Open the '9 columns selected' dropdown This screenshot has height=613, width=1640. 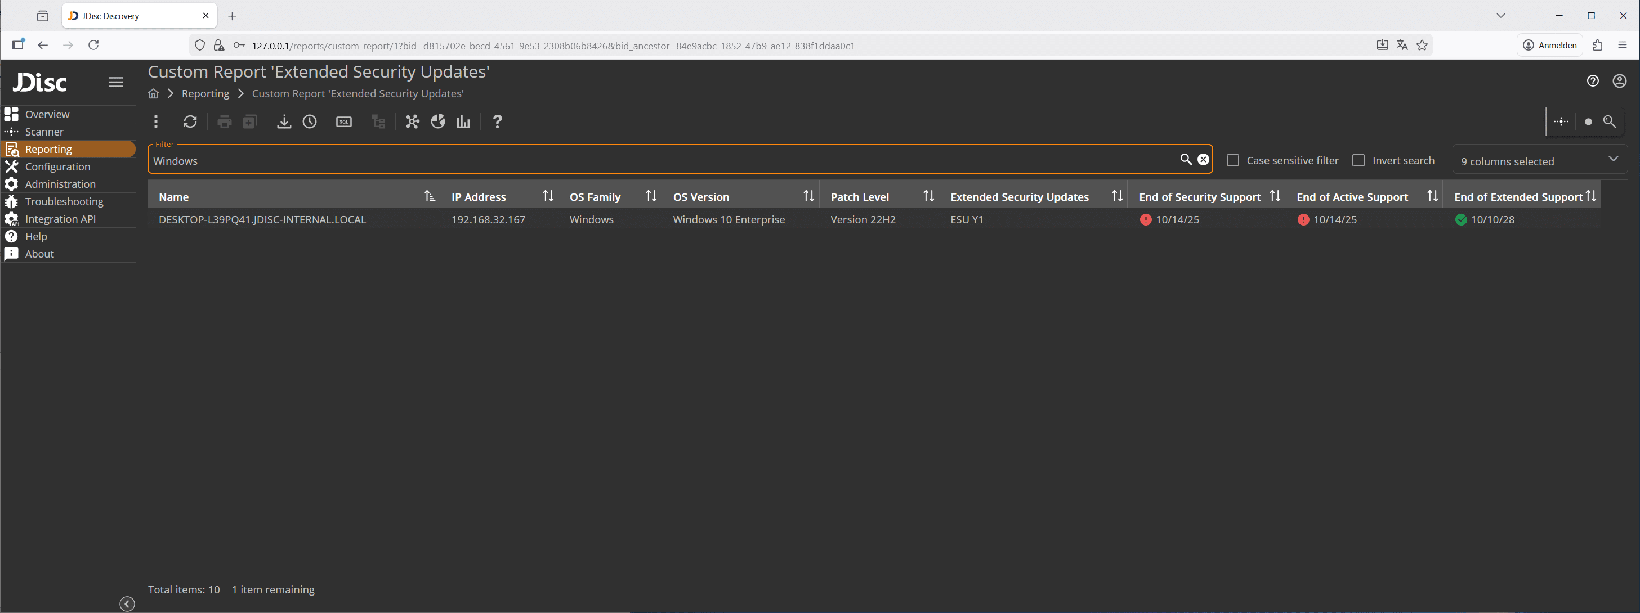tap(1540, 160)
